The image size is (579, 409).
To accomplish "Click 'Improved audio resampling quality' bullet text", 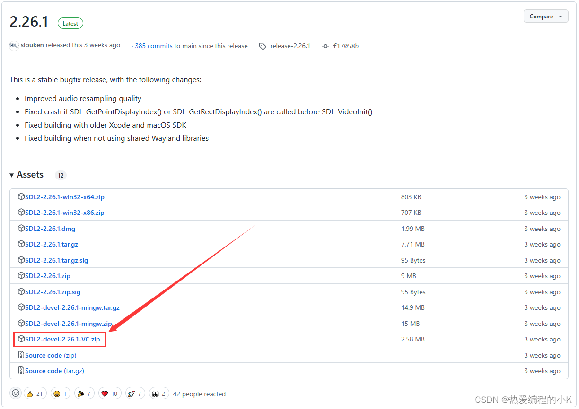I will coord(83,99).
